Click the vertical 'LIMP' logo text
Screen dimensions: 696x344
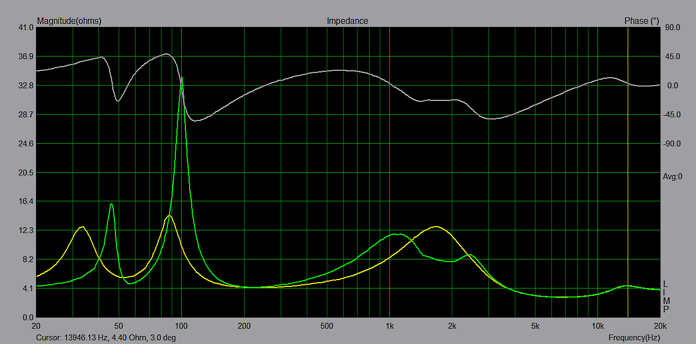666,296
